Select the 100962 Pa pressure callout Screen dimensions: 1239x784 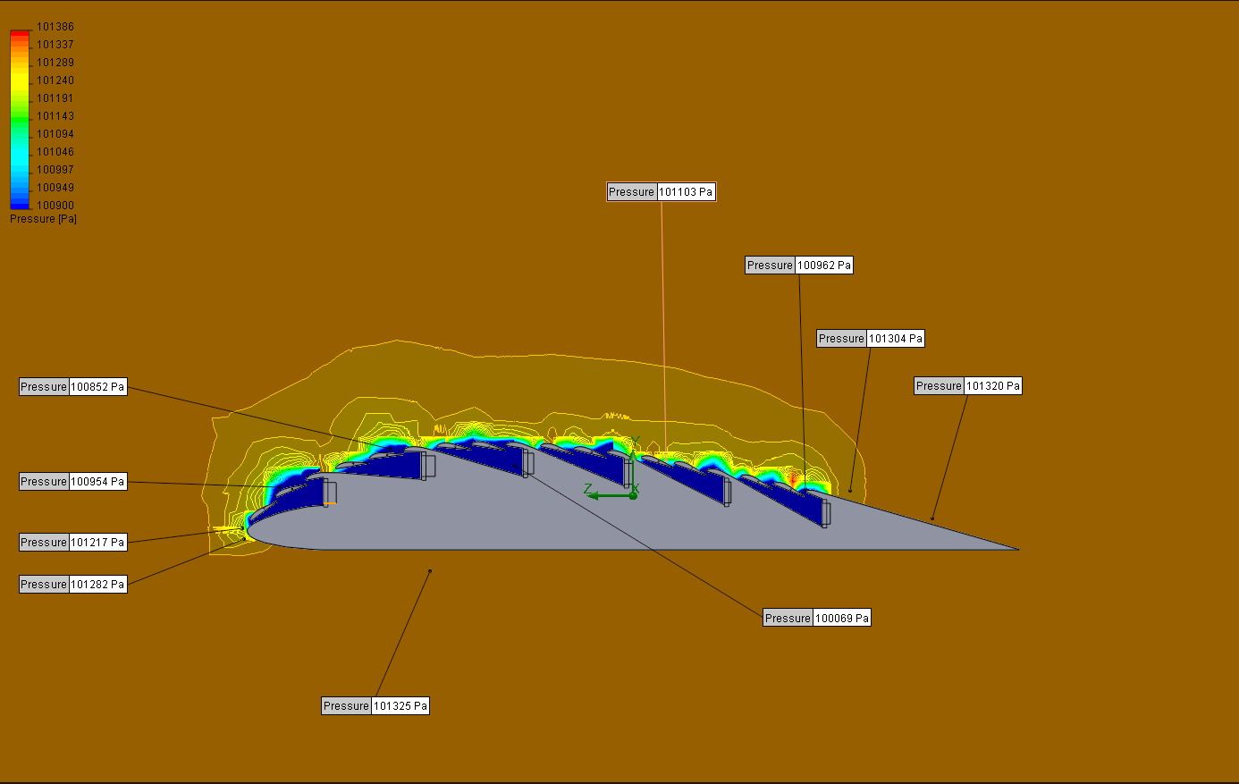click(798, 266)
